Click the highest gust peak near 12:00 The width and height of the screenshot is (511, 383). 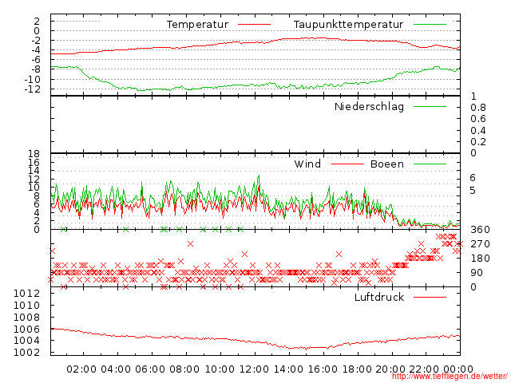[259, 176]
